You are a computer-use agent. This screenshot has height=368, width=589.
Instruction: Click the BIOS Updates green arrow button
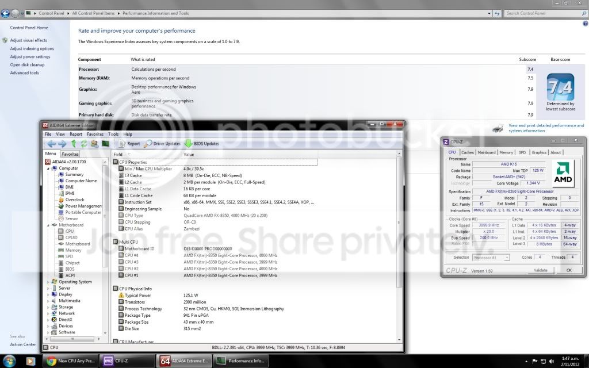(x=202, y=143)
